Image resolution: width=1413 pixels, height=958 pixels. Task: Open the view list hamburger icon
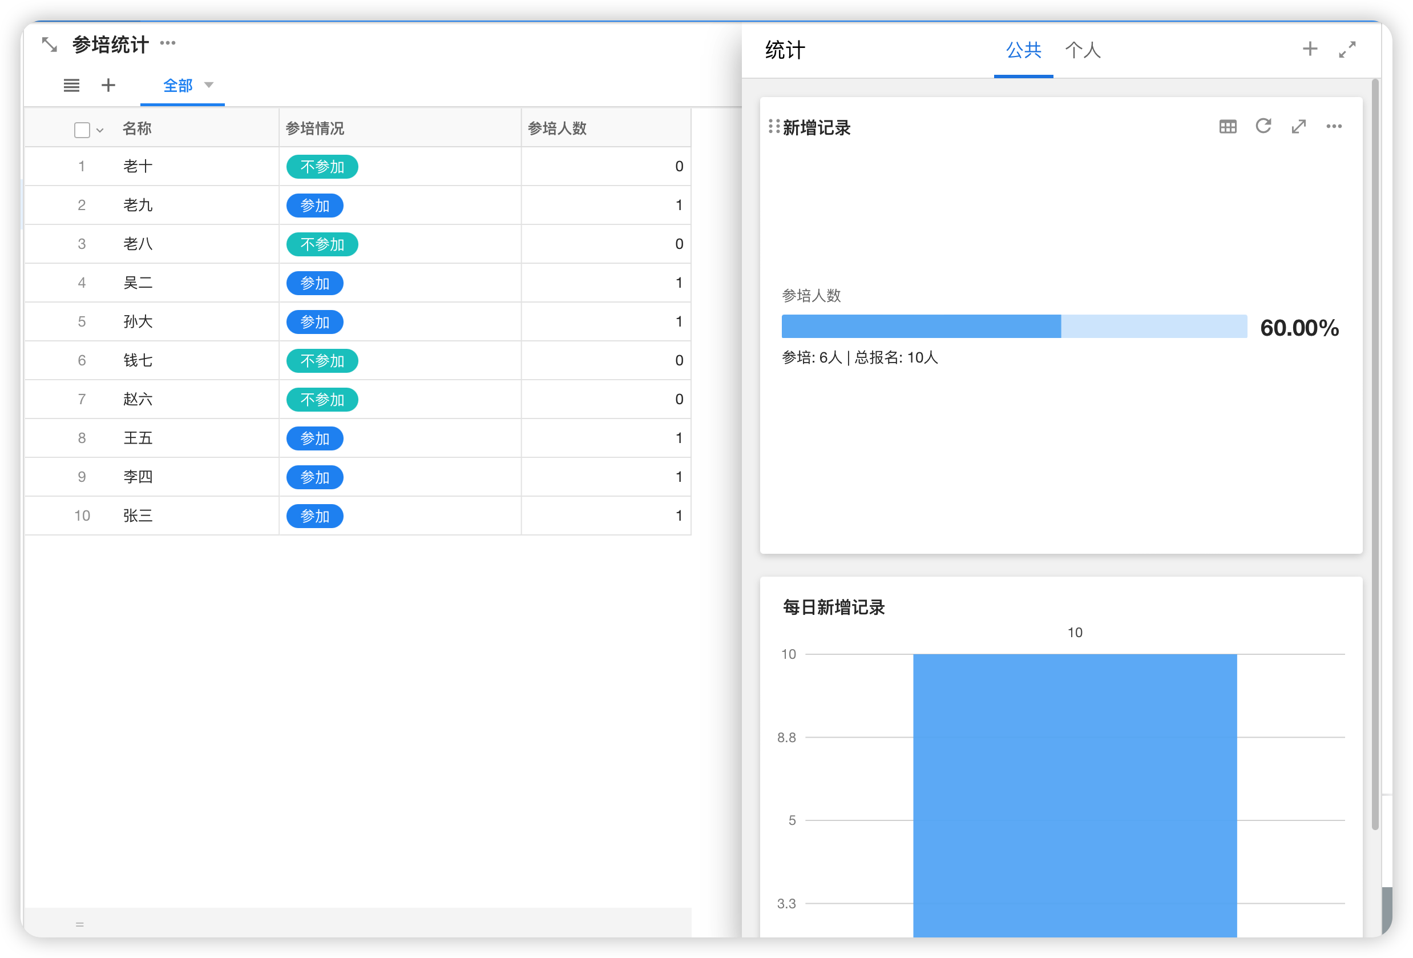click(71, 85)
